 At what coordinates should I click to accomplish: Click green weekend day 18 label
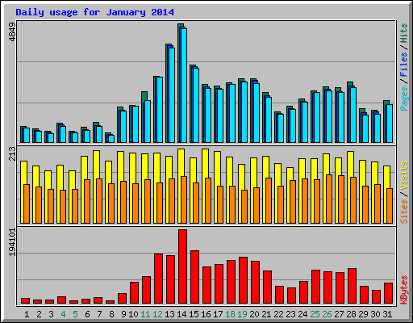[230, 314]
